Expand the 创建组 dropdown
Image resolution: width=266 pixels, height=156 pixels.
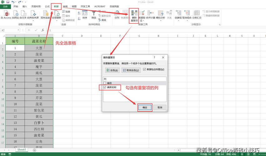(178, 21)
